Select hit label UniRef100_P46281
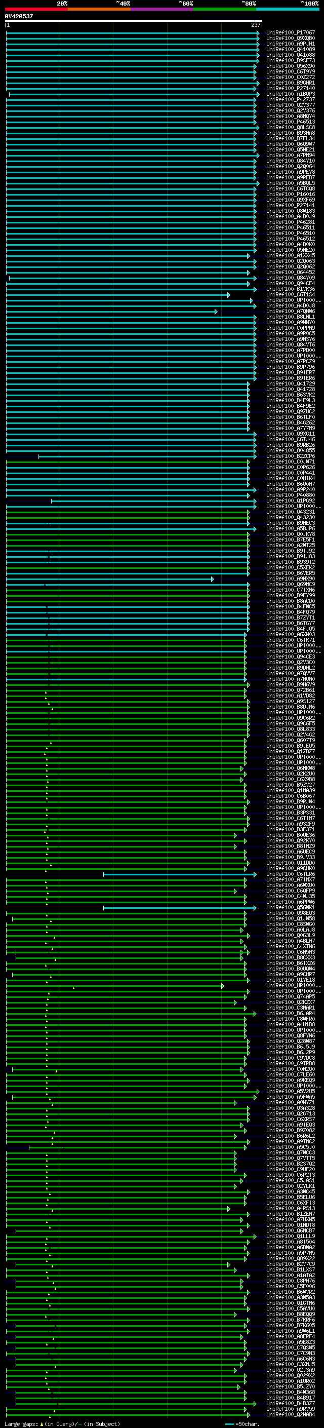 point(290,222)
